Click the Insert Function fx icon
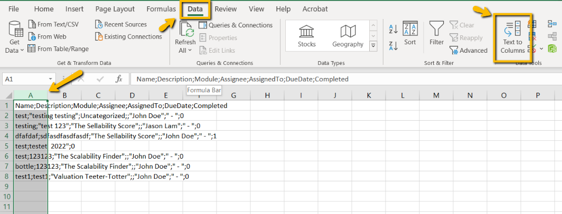Screen dimensions: 562x214 tap(119, 79)
